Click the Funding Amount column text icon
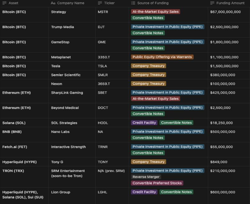250x204 pixels. tap(212, 3)
